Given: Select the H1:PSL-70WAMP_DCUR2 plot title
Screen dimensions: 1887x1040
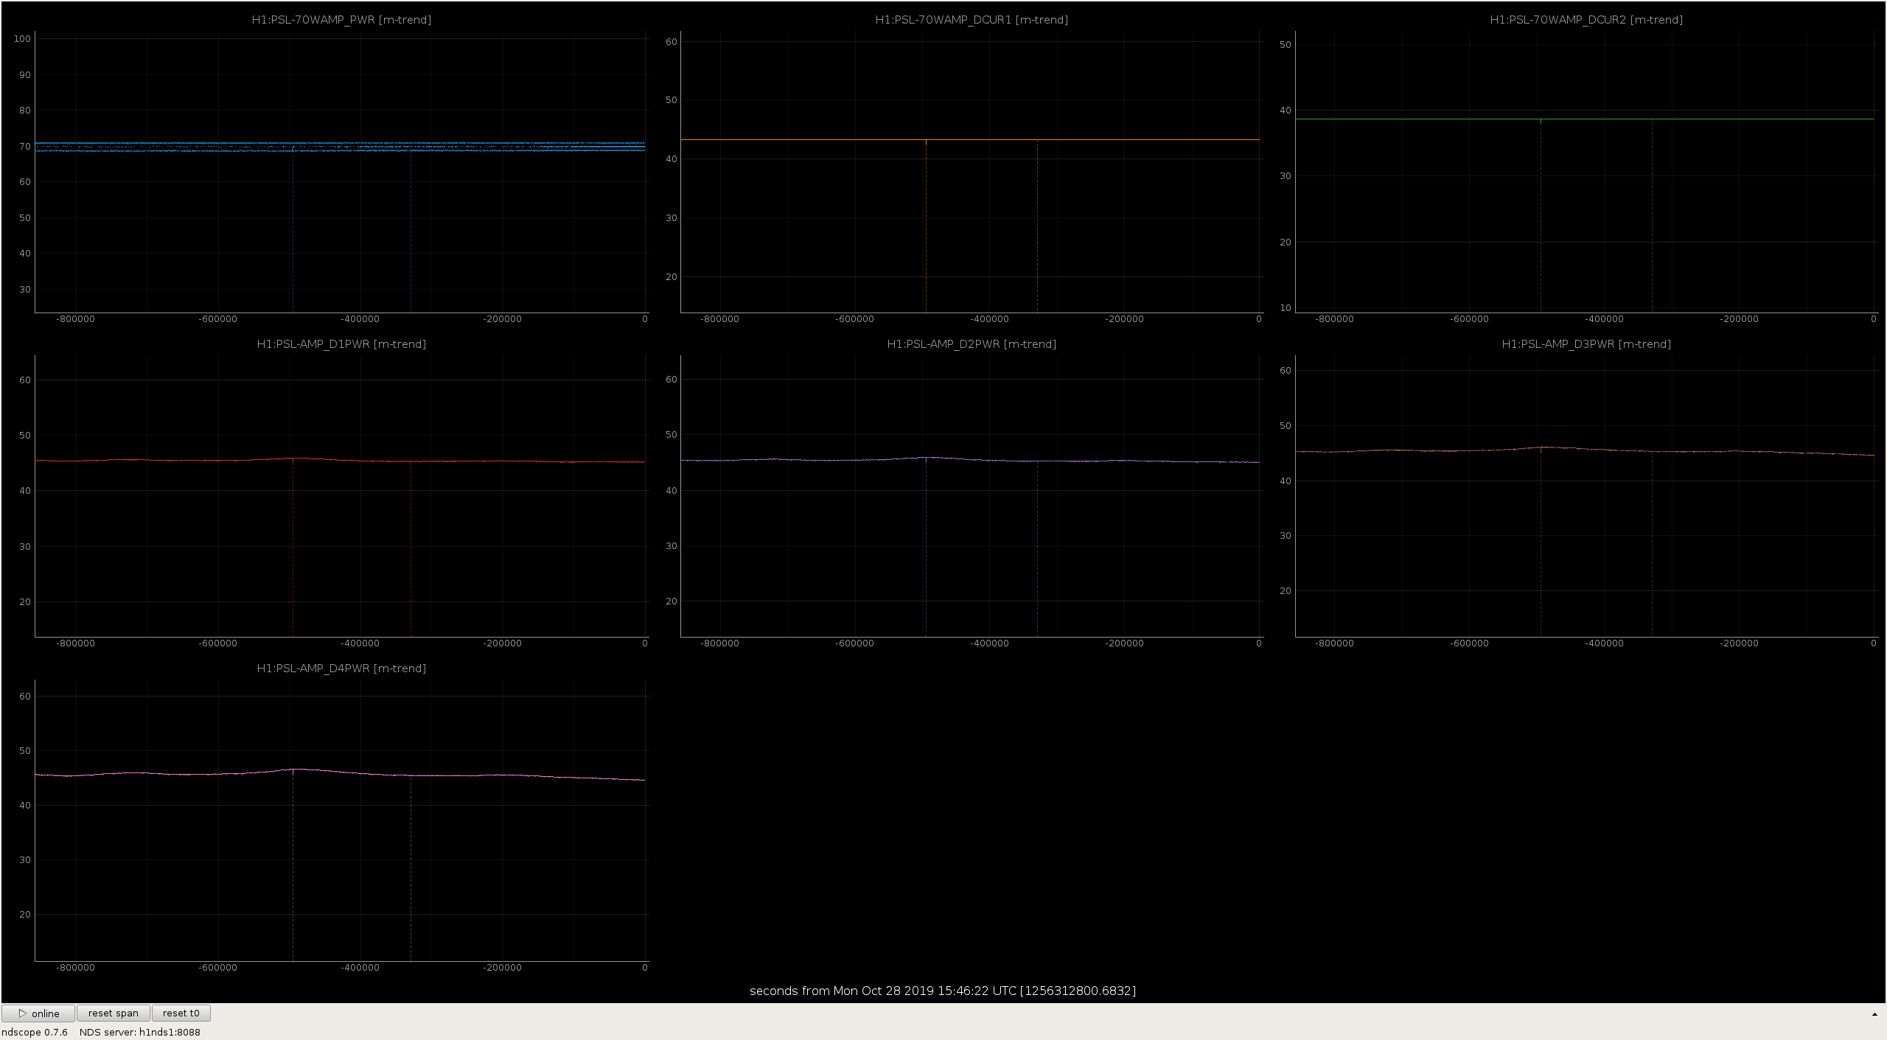Looking at the screenshot, I should [x=1586, y=20].
